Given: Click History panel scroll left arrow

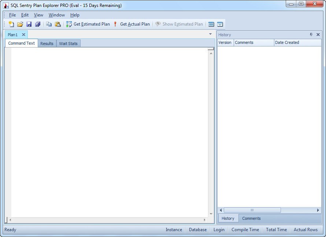Looking at the screenshot, I should [221, 210].
